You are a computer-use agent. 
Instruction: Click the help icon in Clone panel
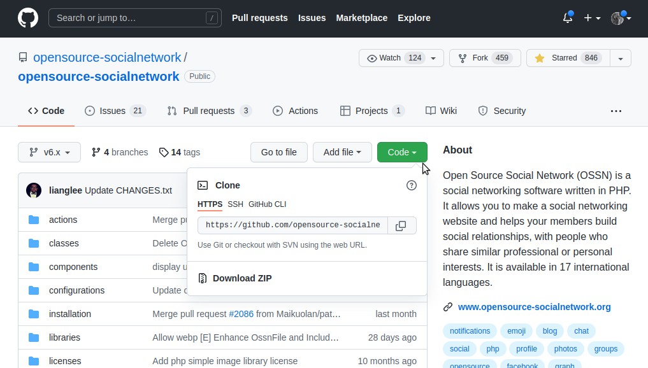point(412,185)
